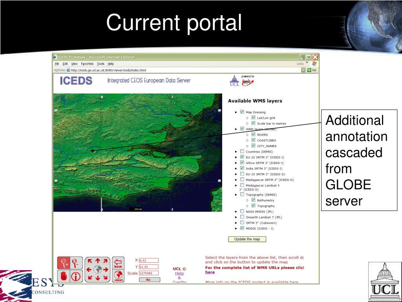Screen dimensions: 402x302
Task: Select the zoom out magnifier tool
Action: coord(76,263)
